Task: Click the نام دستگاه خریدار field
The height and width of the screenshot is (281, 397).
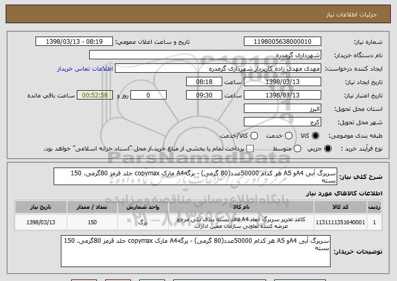Action: click(x=205, y=55)
